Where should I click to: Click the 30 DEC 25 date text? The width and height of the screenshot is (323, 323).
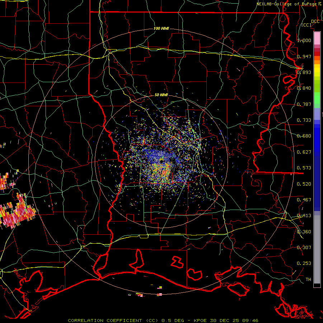click(225, 320)
